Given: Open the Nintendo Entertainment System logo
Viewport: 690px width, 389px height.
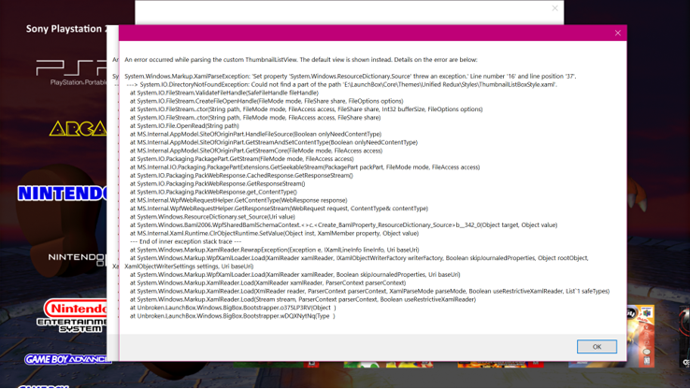Looking at the screenshot, I should pos(72,315).
